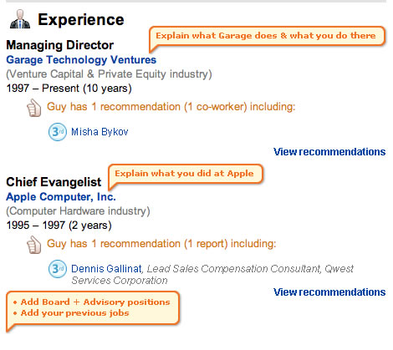This screenshot has width=393, height=350.
Task: Open Misha Bykov's profile link
Action: 100,132
